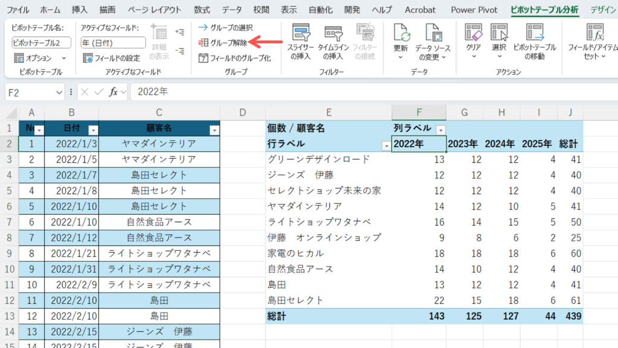Select column D header

click(243, 112)
